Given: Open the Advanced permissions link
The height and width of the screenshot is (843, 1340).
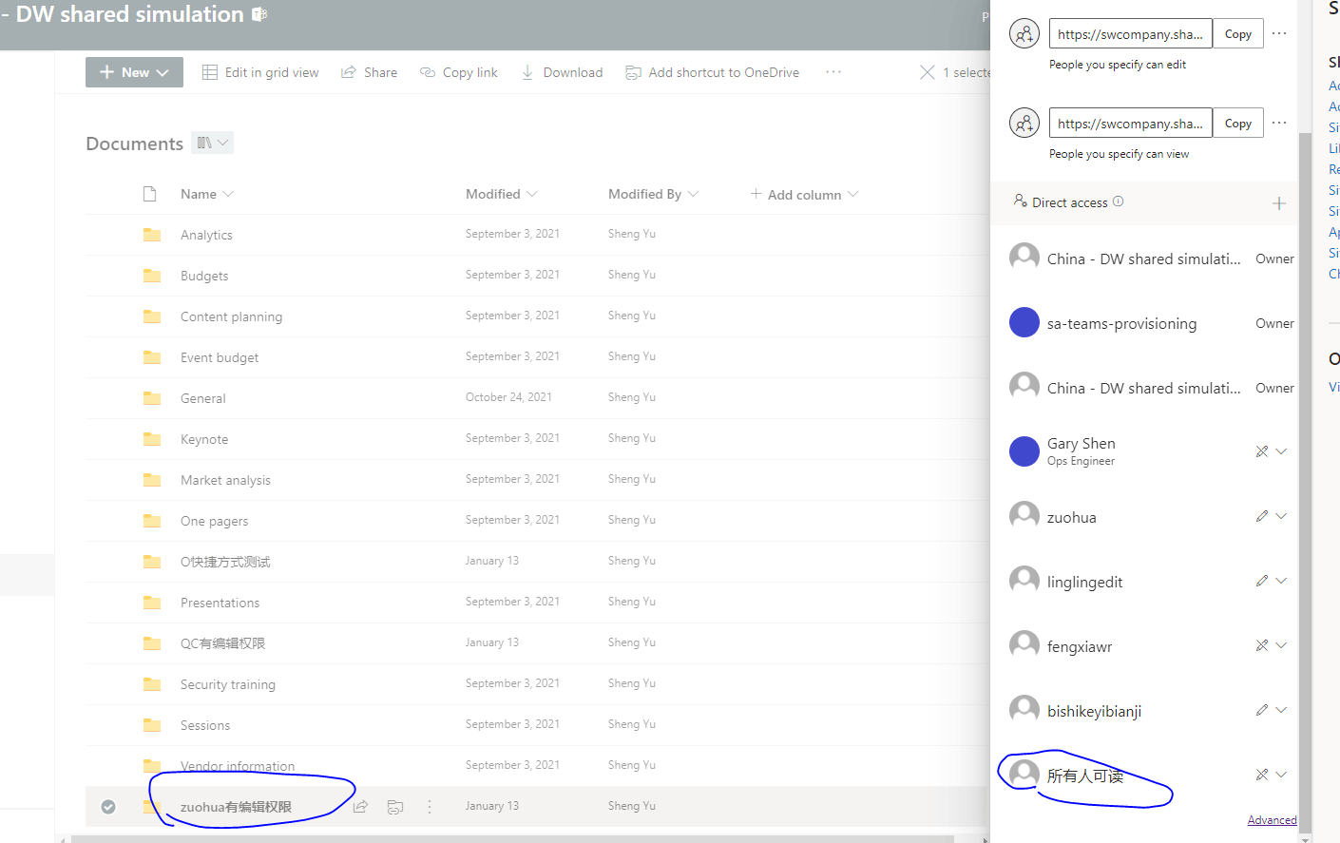Looking at the screenshot, I should point(1272,820).
